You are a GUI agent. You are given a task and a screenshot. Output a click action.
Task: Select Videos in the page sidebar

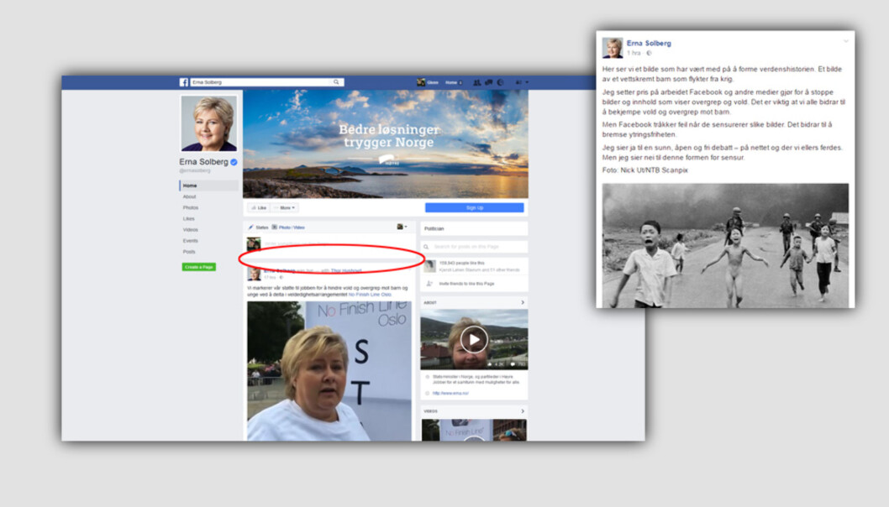click(x=191, y=229)
